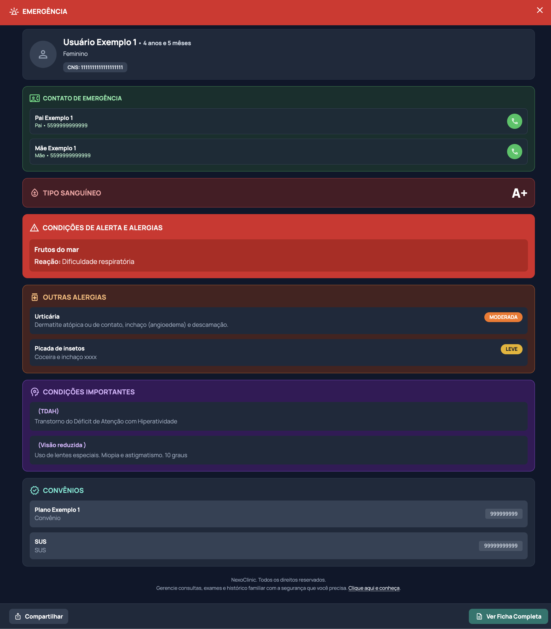Select the SUS card number badge

tap(500, 546)
